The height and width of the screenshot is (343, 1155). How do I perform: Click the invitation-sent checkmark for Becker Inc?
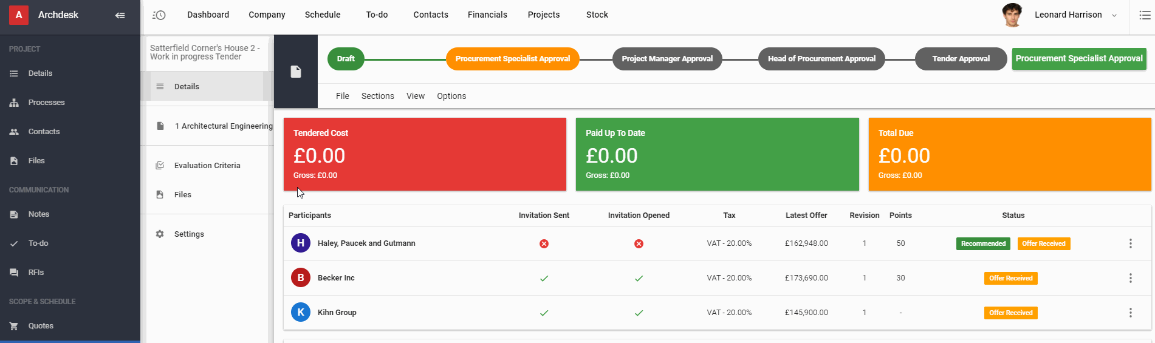point(544,278)
